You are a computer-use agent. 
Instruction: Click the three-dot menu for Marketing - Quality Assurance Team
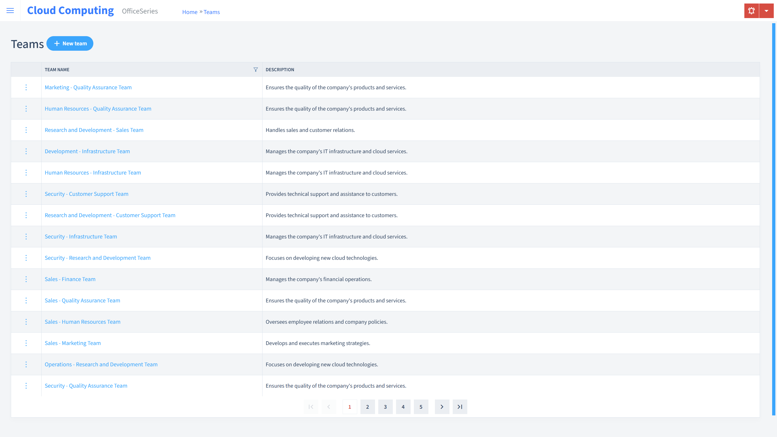(x=26, y=87)
